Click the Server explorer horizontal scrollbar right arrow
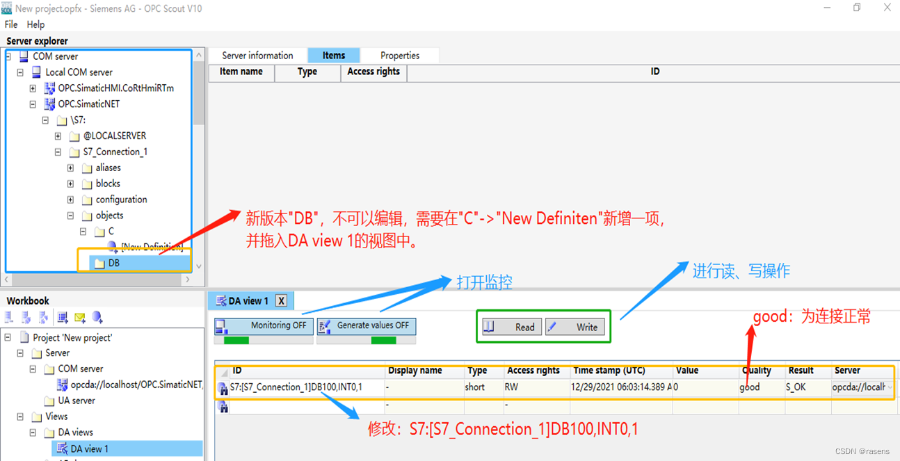Image resolution: width=900 pixels, height=461 pixels. click(186, 280)
